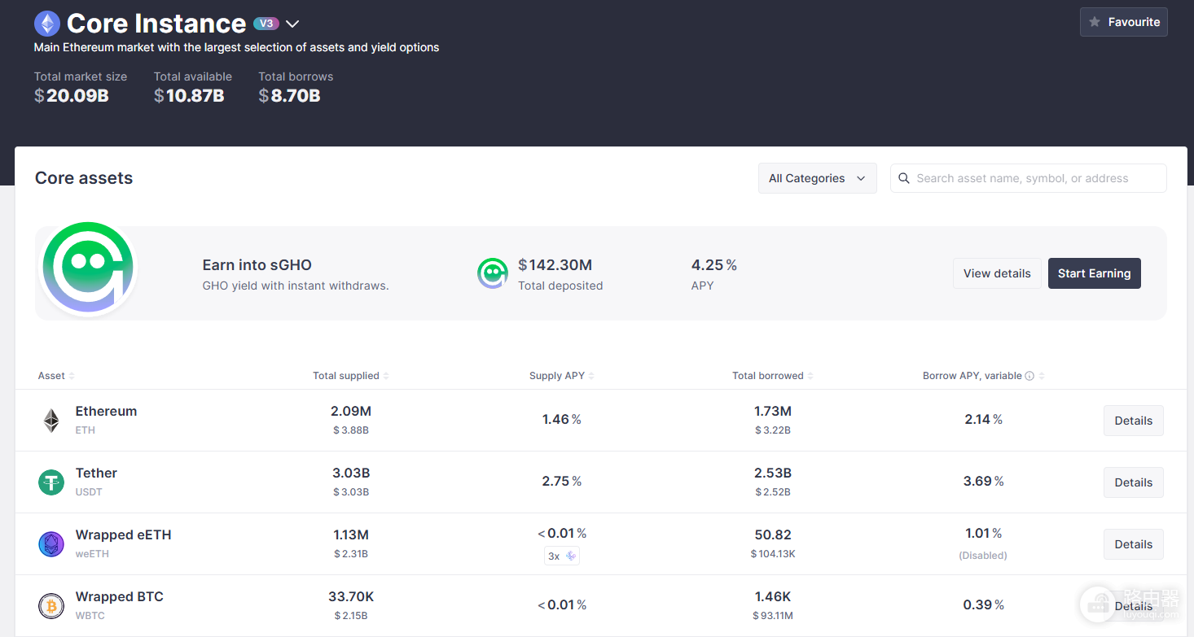Screen dimensions: 1194x637
Task: Click the $142.30M total deposited value
Action: point(555,265)
